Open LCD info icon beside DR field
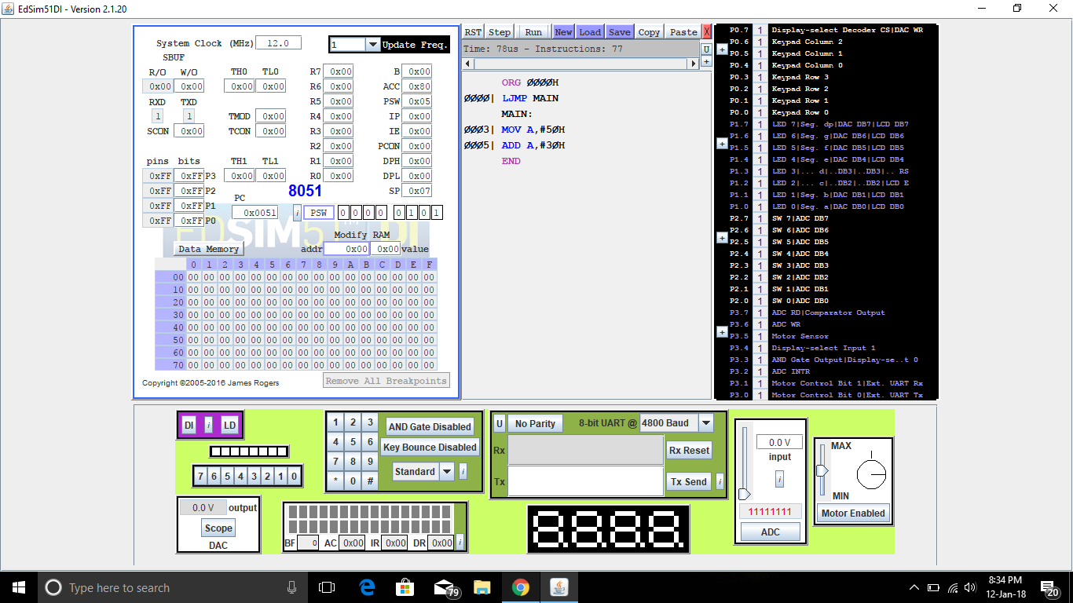This screenshot has height=603, width=1073. [460, 542]
